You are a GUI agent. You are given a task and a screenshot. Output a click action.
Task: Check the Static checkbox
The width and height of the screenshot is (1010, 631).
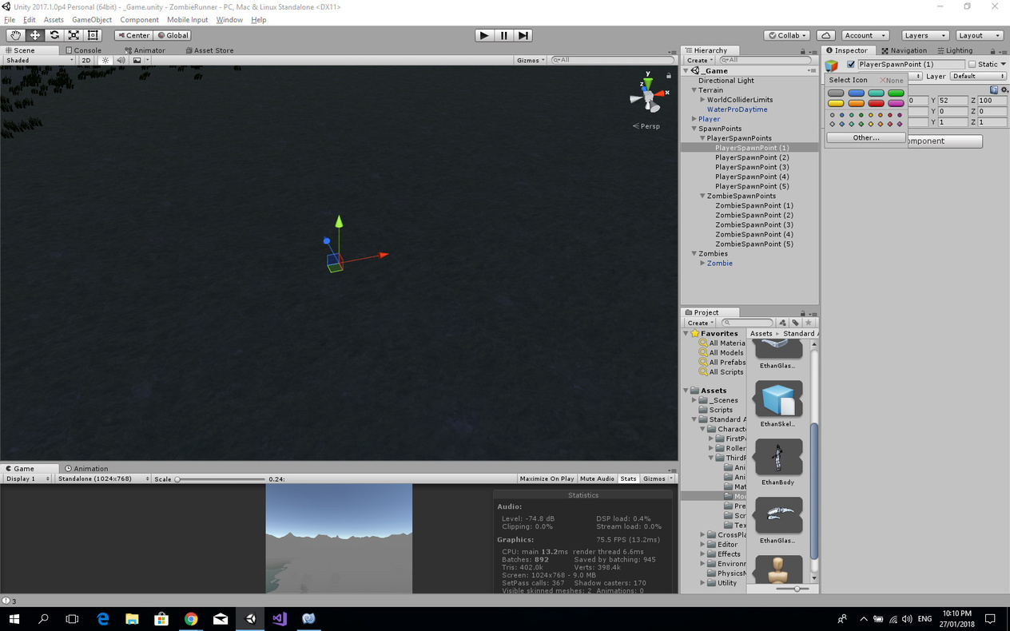pos(972,65)
